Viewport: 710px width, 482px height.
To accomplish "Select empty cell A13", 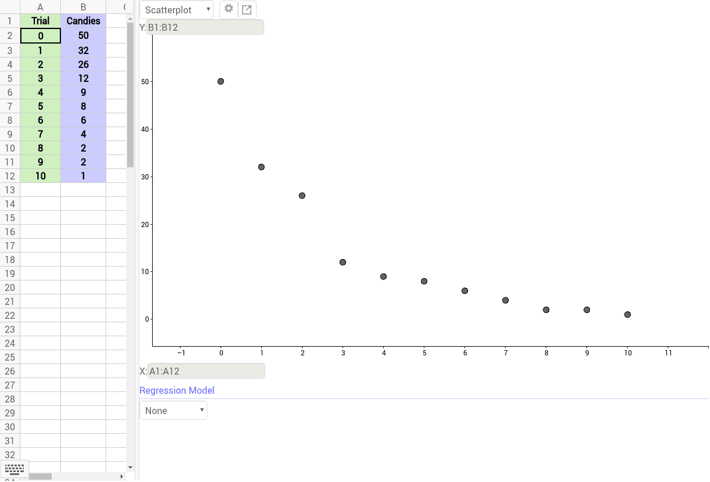I will [x=41, y=190].
